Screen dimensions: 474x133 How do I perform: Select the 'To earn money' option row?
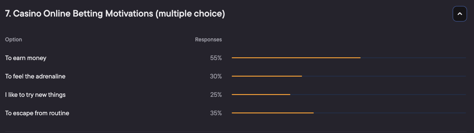26,58
